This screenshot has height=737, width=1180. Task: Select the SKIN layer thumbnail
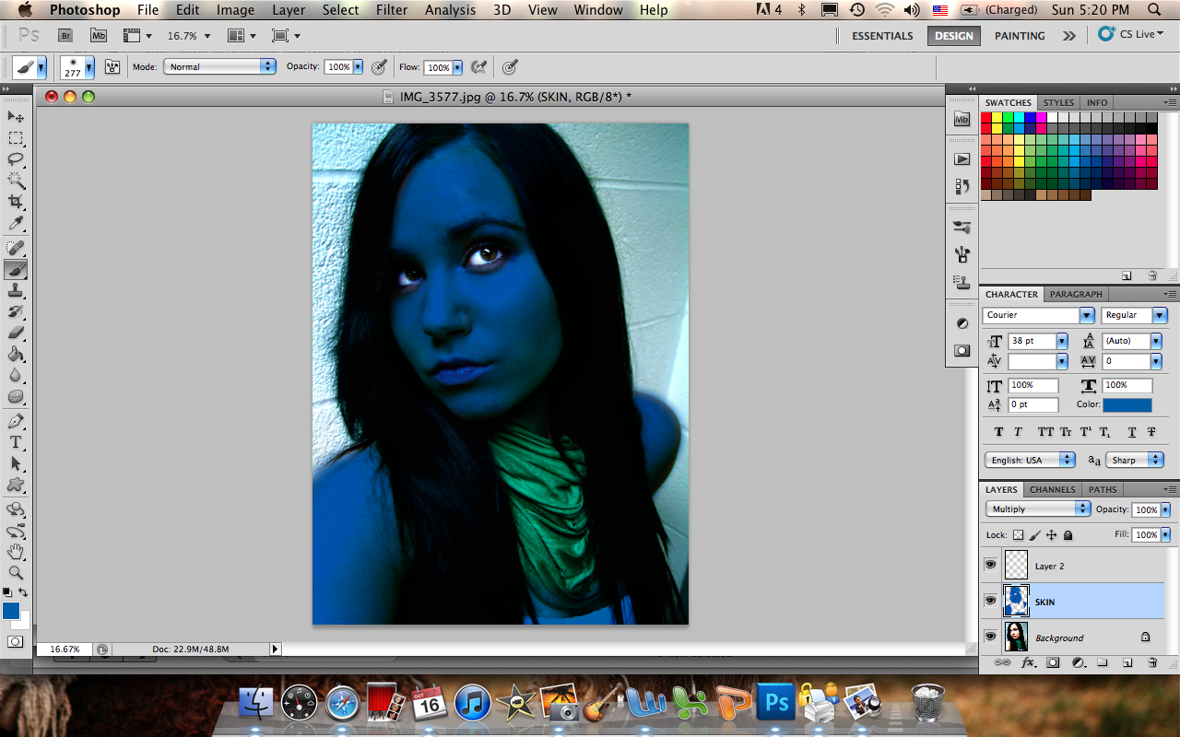(x=1015, y=601)
